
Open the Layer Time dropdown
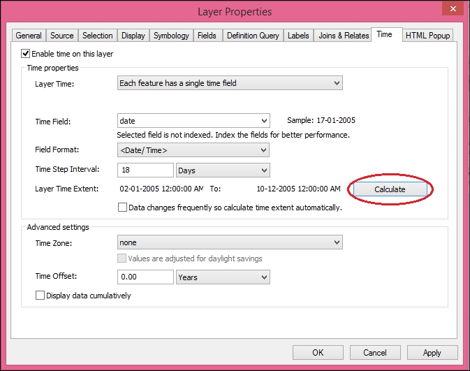(229, 83)
